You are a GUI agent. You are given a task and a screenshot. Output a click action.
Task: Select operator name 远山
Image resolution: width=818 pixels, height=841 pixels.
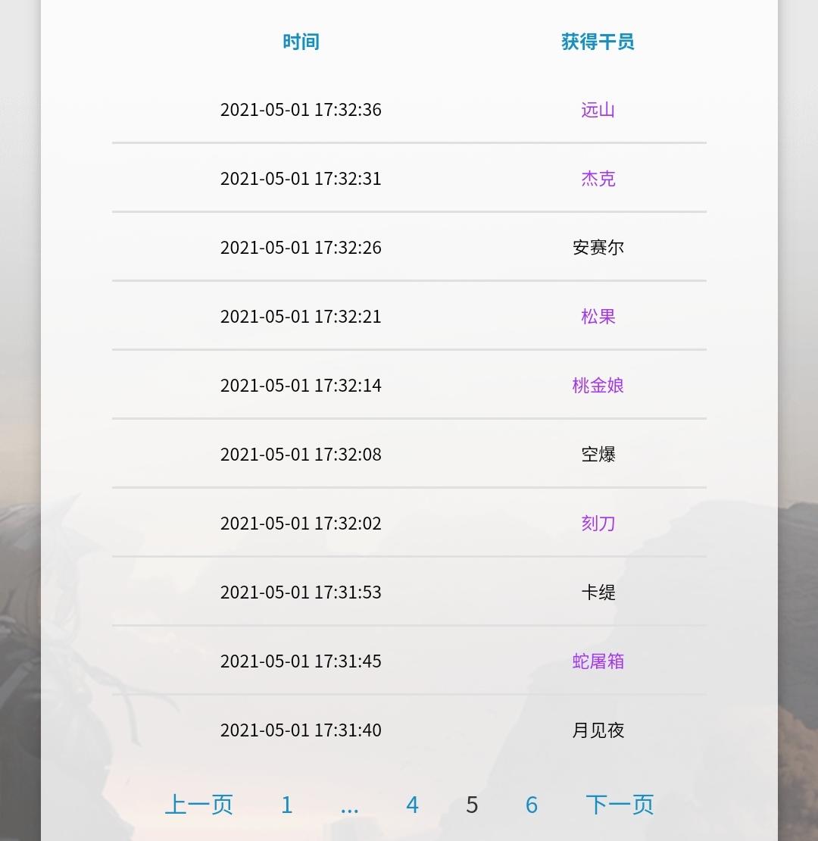[x=598, y=109]
